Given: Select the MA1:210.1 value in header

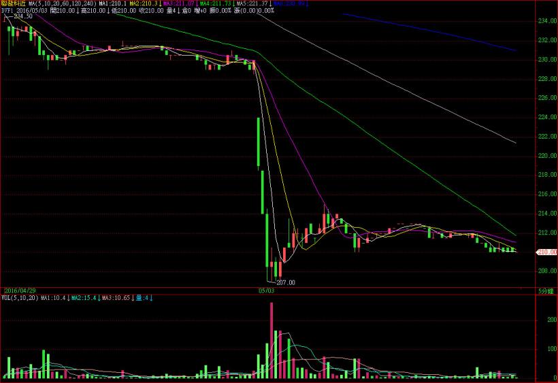Looking at the screenshot, I should (x=113, y=3).
